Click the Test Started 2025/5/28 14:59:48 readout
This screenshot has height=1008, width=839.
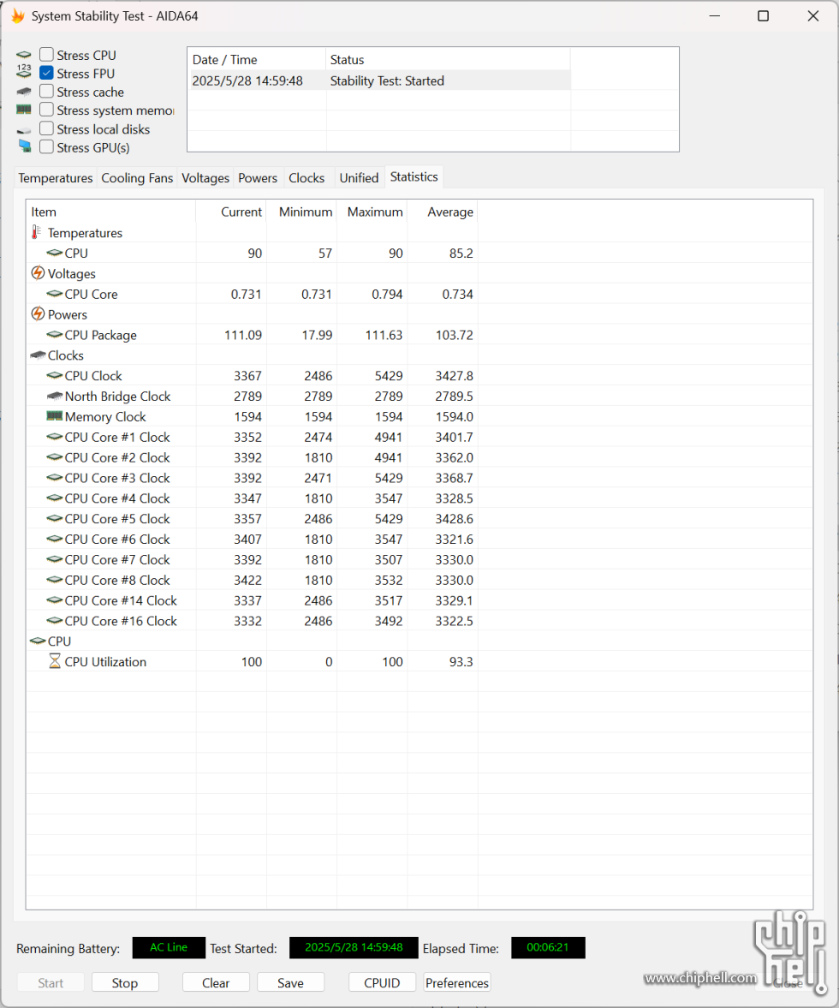(x=354, y=947)
